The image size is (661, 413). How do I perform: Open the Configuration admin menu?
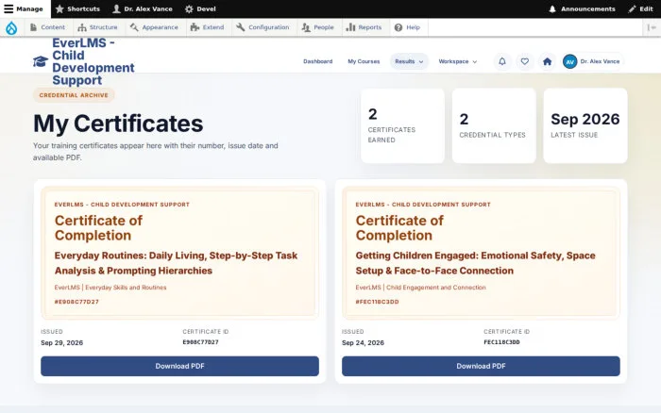[x=263, y=27]
